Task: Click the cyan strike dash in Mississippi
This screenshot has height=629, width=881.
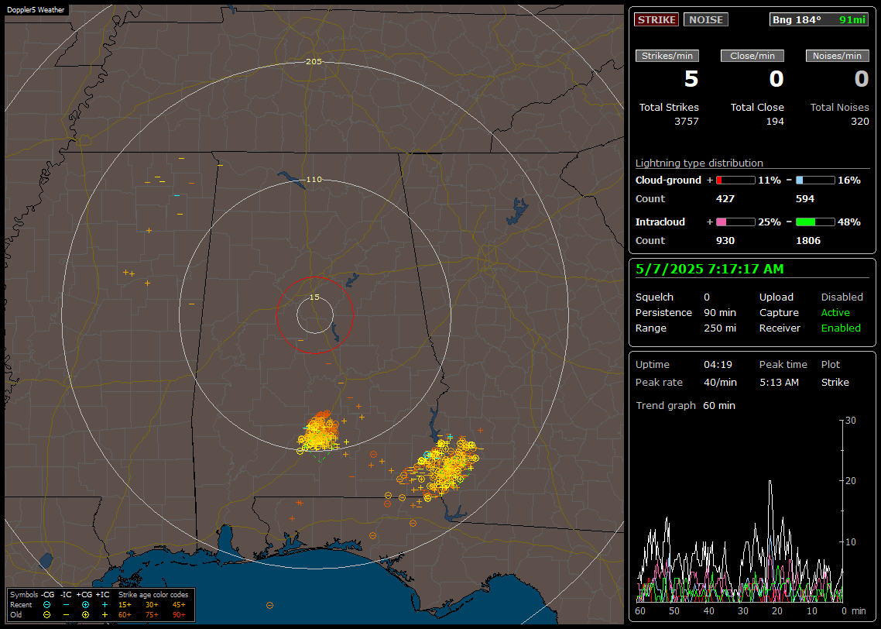Action: (177, 196)
